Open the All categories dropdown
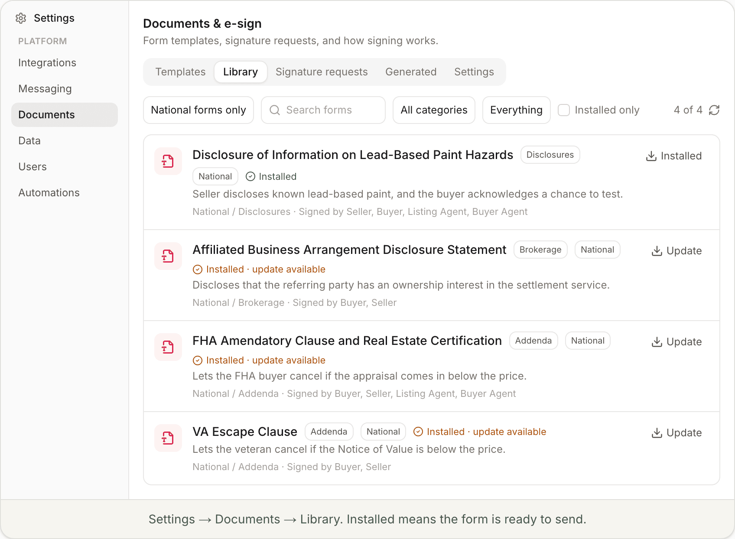This screenshot has width=735, height=539. [434, 110]
